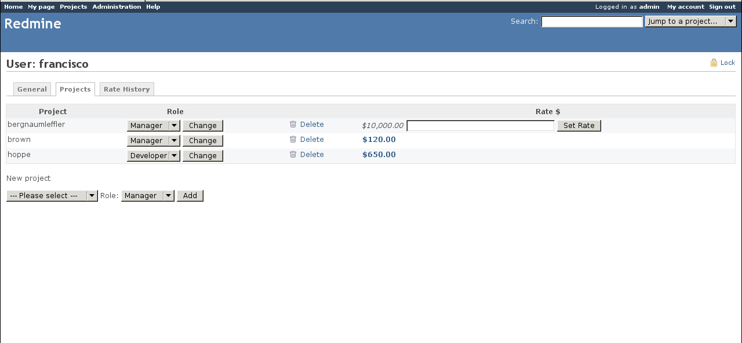Click trash icon in brown row
This screenshot has height=343, width=742.
pyautogui.click(x=293, y=139)
